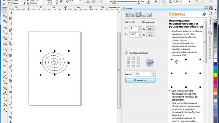
Task: Check the bottom-right anchor point box
Action: click(x=138, y=67)
